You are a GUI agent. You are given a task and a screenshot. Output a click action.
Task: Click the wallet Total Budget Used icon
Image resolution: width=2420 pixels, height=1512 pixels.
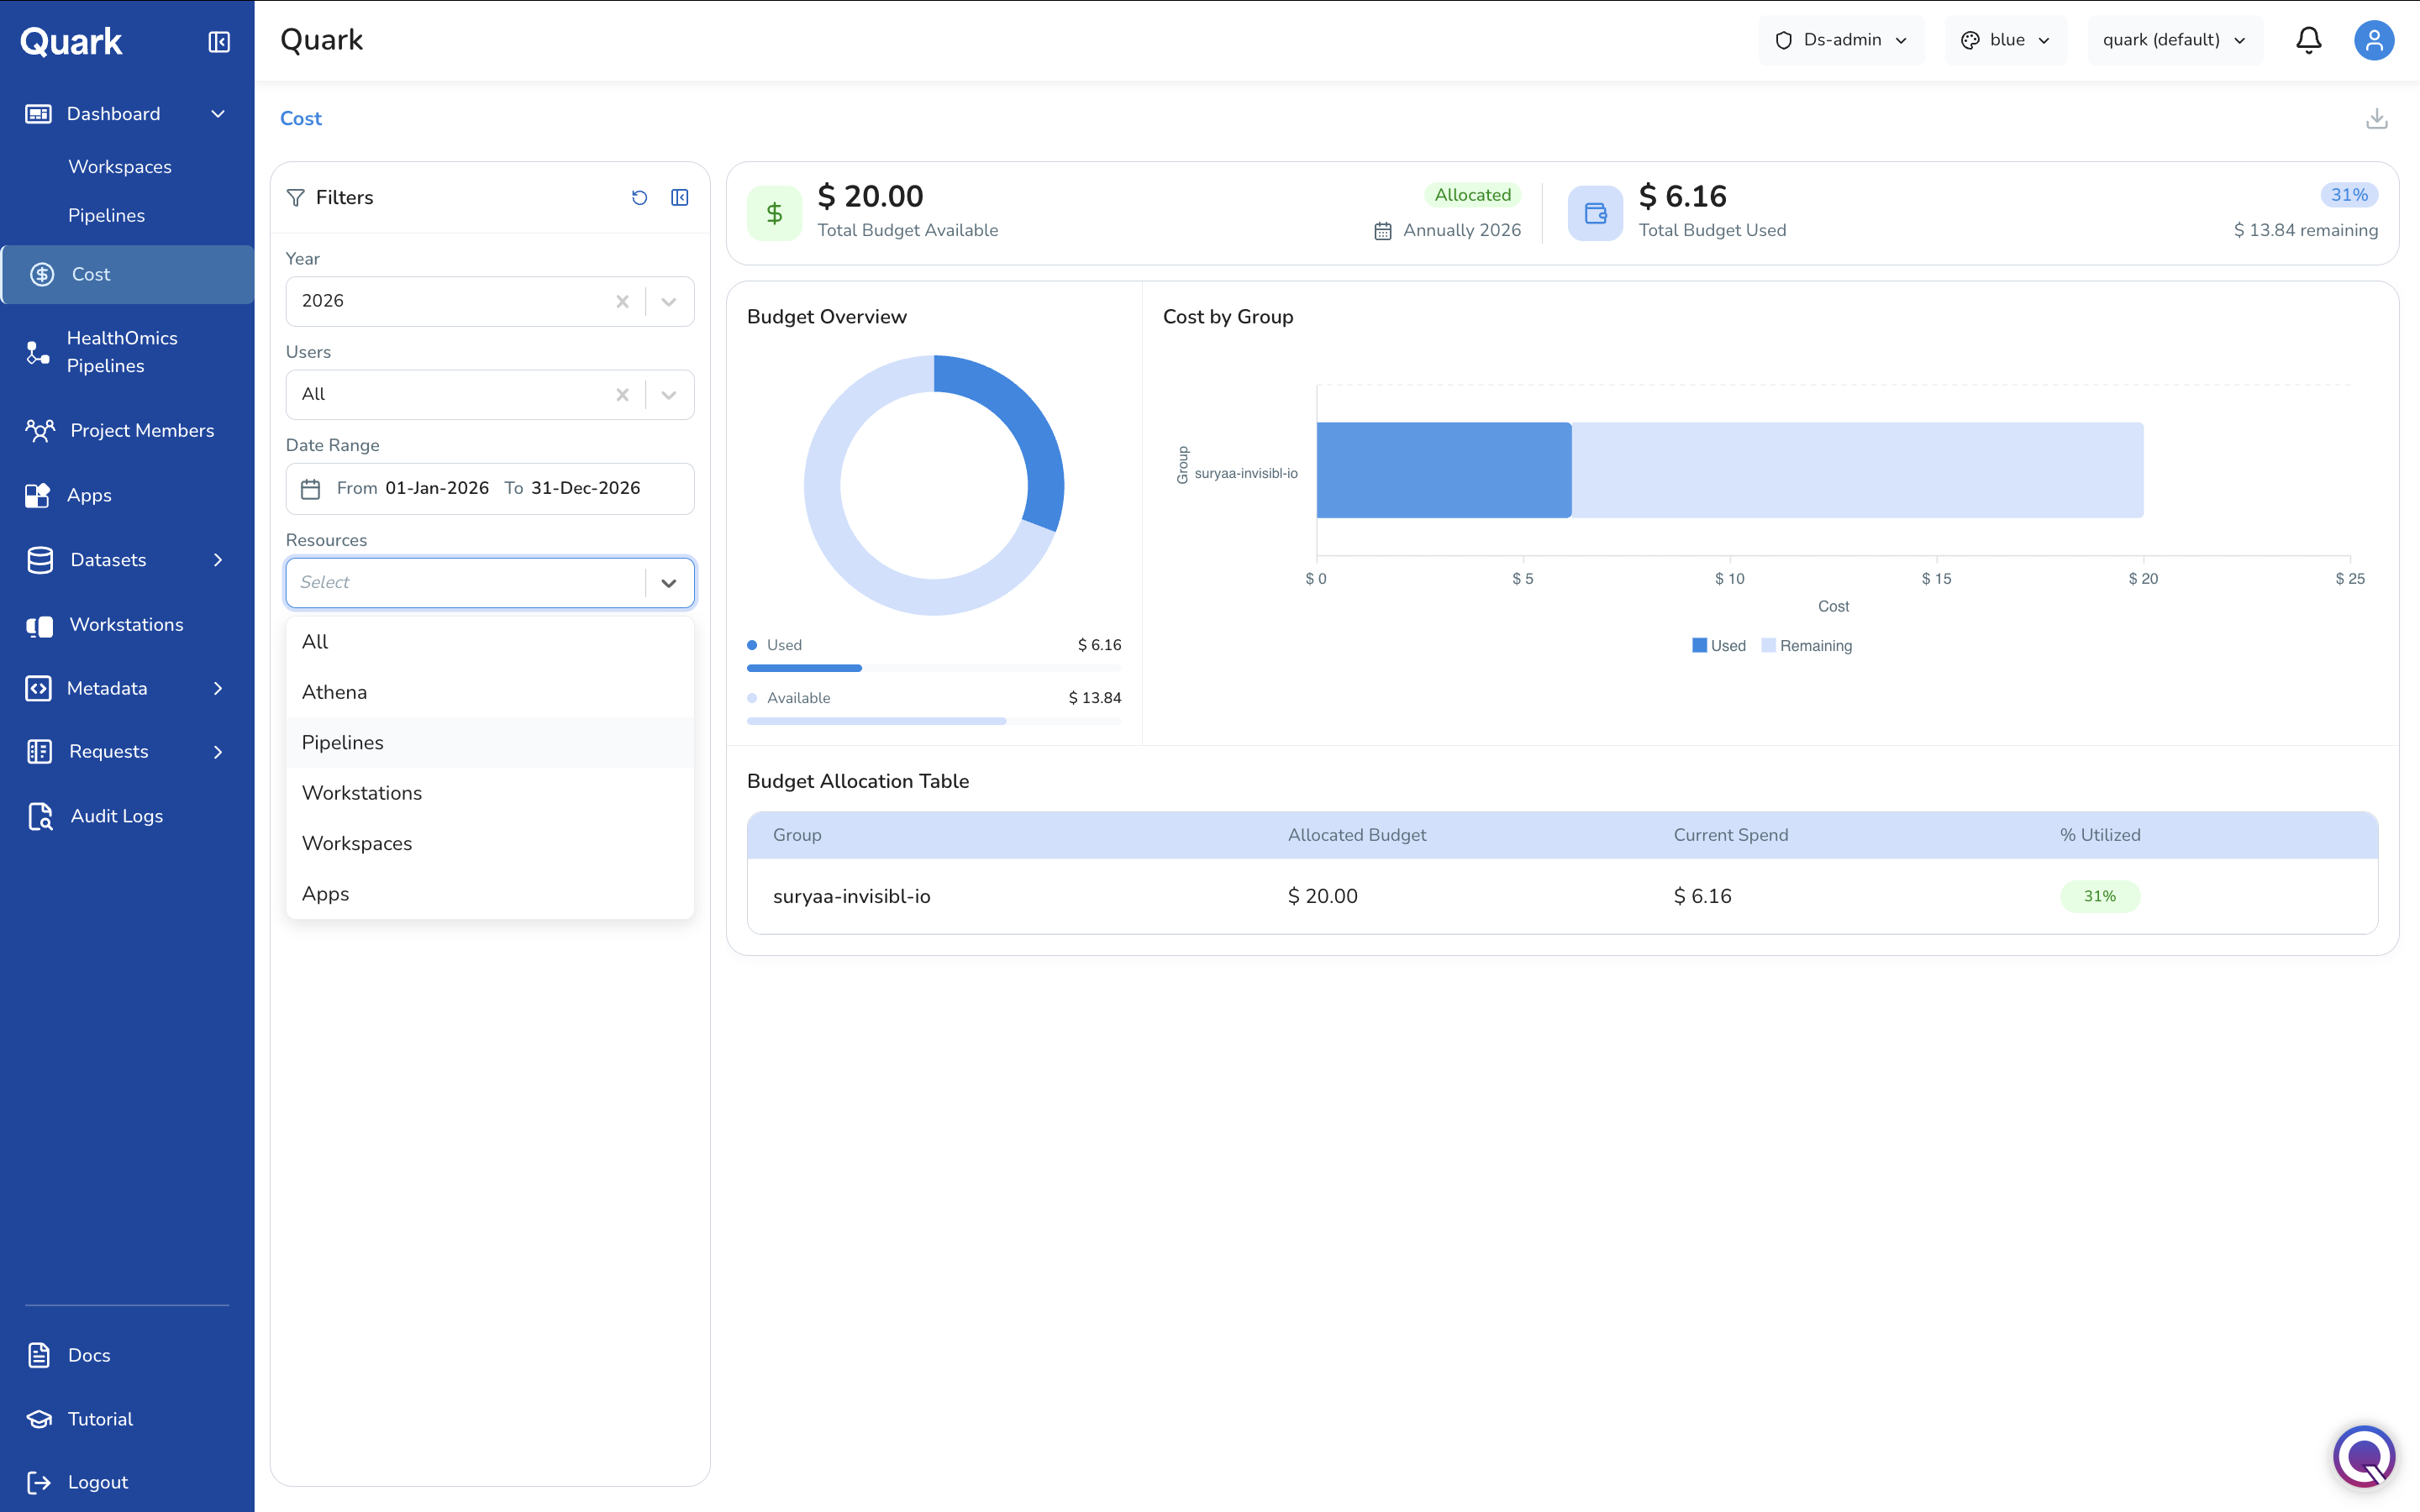click(x=1596, y=213)
